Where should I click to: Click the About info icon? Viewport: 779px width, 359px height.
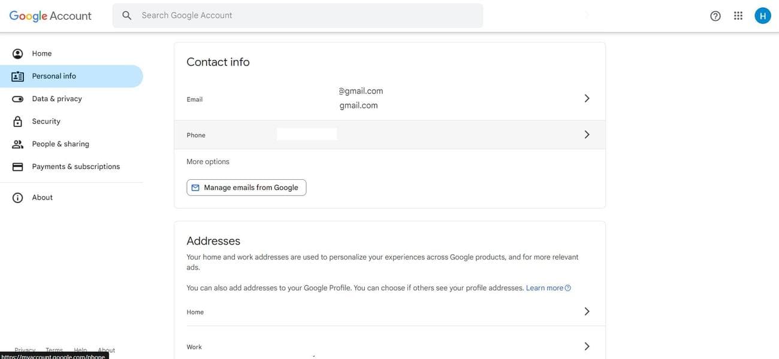coord(18,198)
